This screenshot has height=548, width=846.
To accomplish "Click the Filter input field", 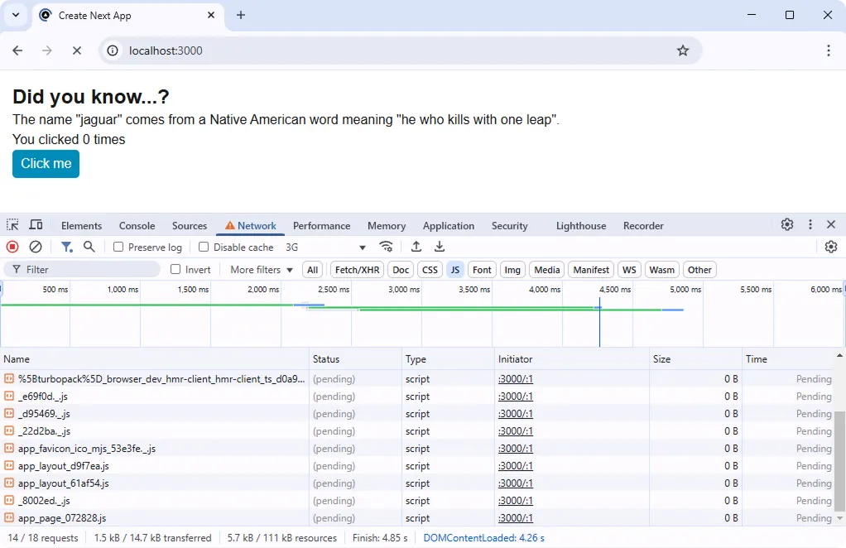I will (83, 269).
